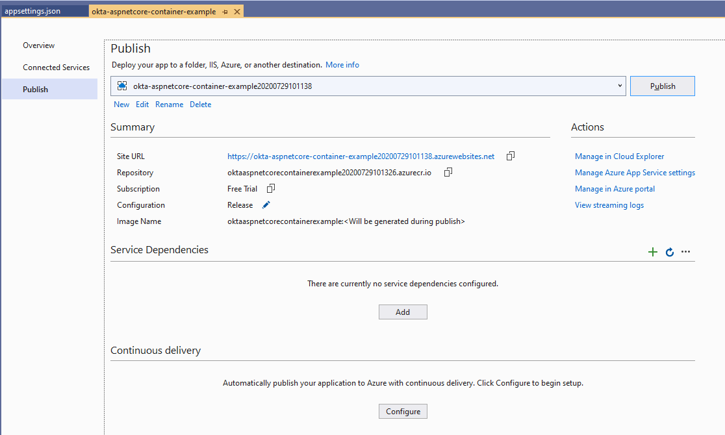Go to Connected Services page
Viewport: 725px width, 435px height.
click(x=56, y=68)
